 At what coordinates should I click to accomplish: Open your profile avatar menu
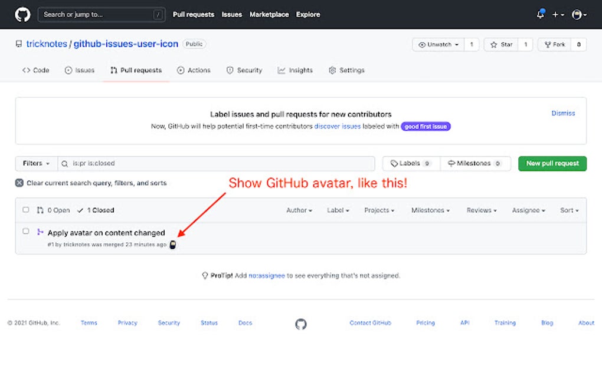pyautogui.click(x=577, y=14)
